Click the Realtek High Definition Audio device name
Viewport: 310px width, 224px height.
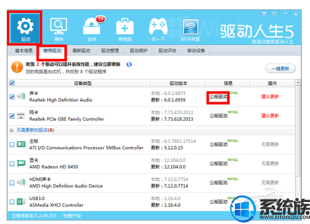(x=61, y=100)
